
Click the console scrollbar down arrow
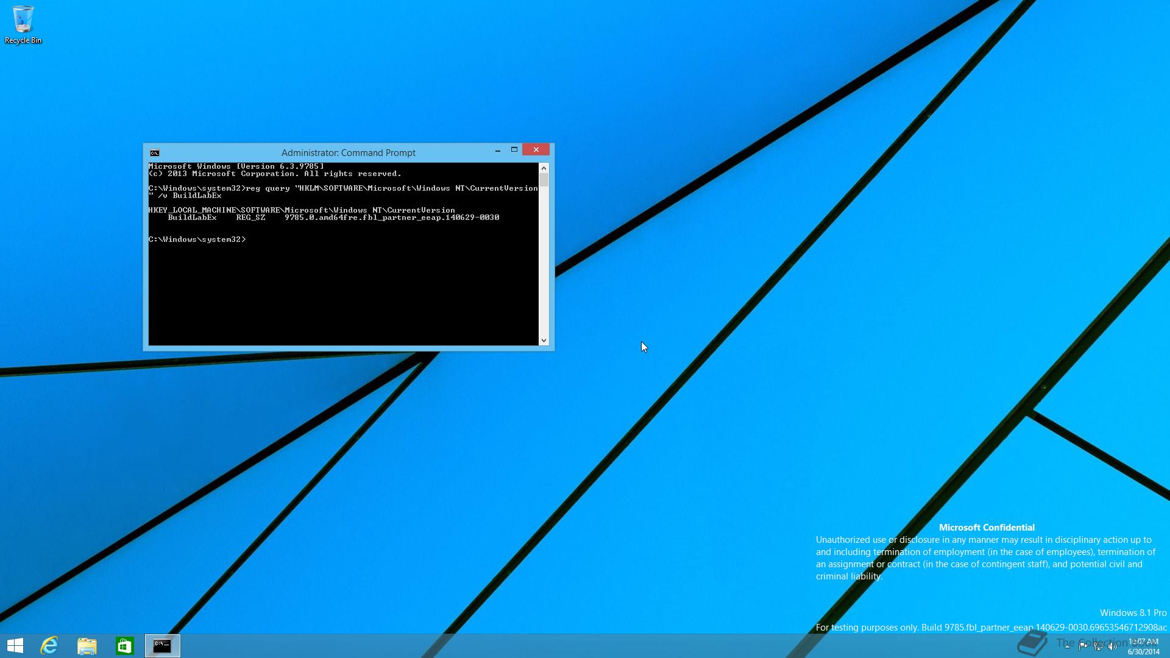coord(544,341)
